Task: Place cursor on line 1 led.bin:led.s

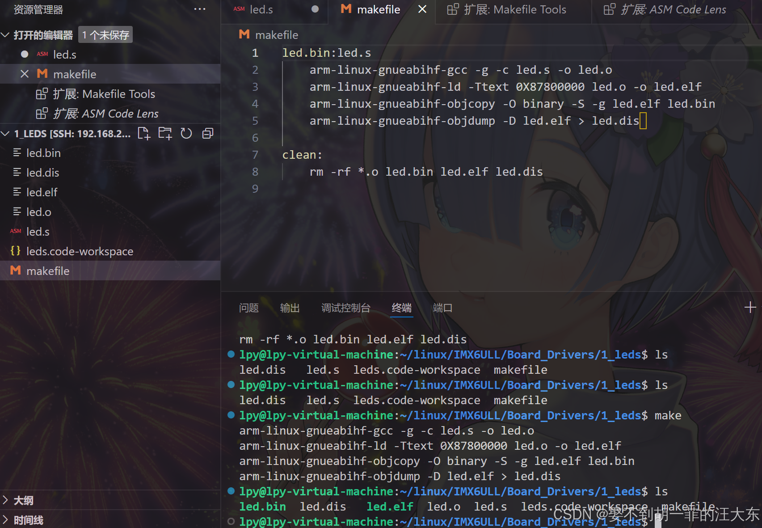Action: [x=327, y=53]
